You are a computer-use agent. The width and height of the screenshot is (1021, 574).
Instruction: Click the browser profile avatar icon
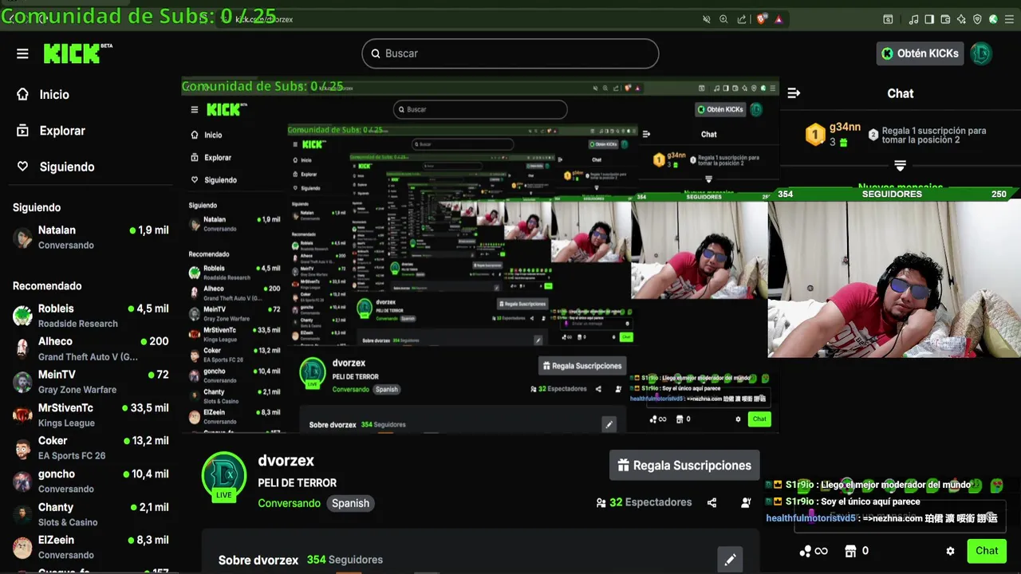click(993, 19)
